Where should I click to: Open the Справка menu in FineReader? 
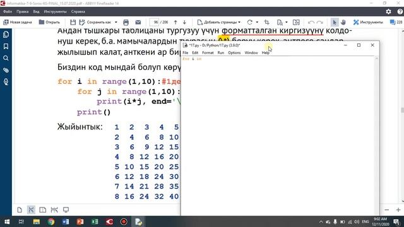tap(78, 11)
